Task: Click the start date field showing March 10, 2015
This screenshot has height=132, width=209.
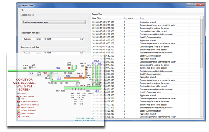Action: pos(54,39)
